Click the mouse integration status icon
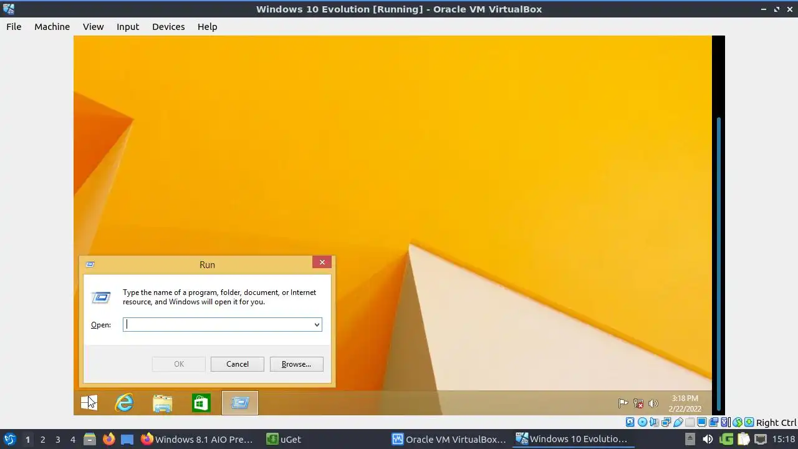798x449 pixels. [x=738, y=422]
